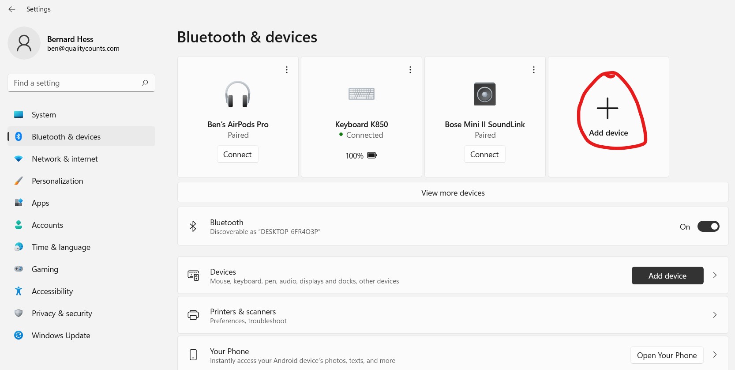The width and height of the screenshot is (735, 370).
Task: Click the Bluetooth sidebar icon
Action: pyautogui.click(x=19, y=136)
